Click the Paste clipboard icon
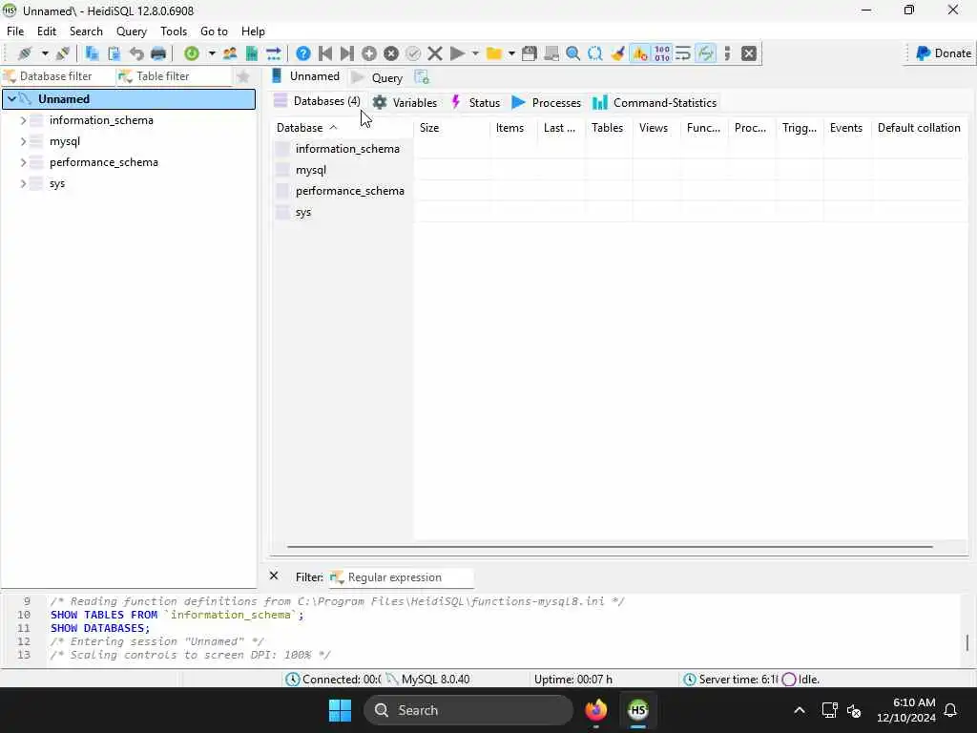The height and width of the screenshot is (733, 977). click(x=114, y=53)
